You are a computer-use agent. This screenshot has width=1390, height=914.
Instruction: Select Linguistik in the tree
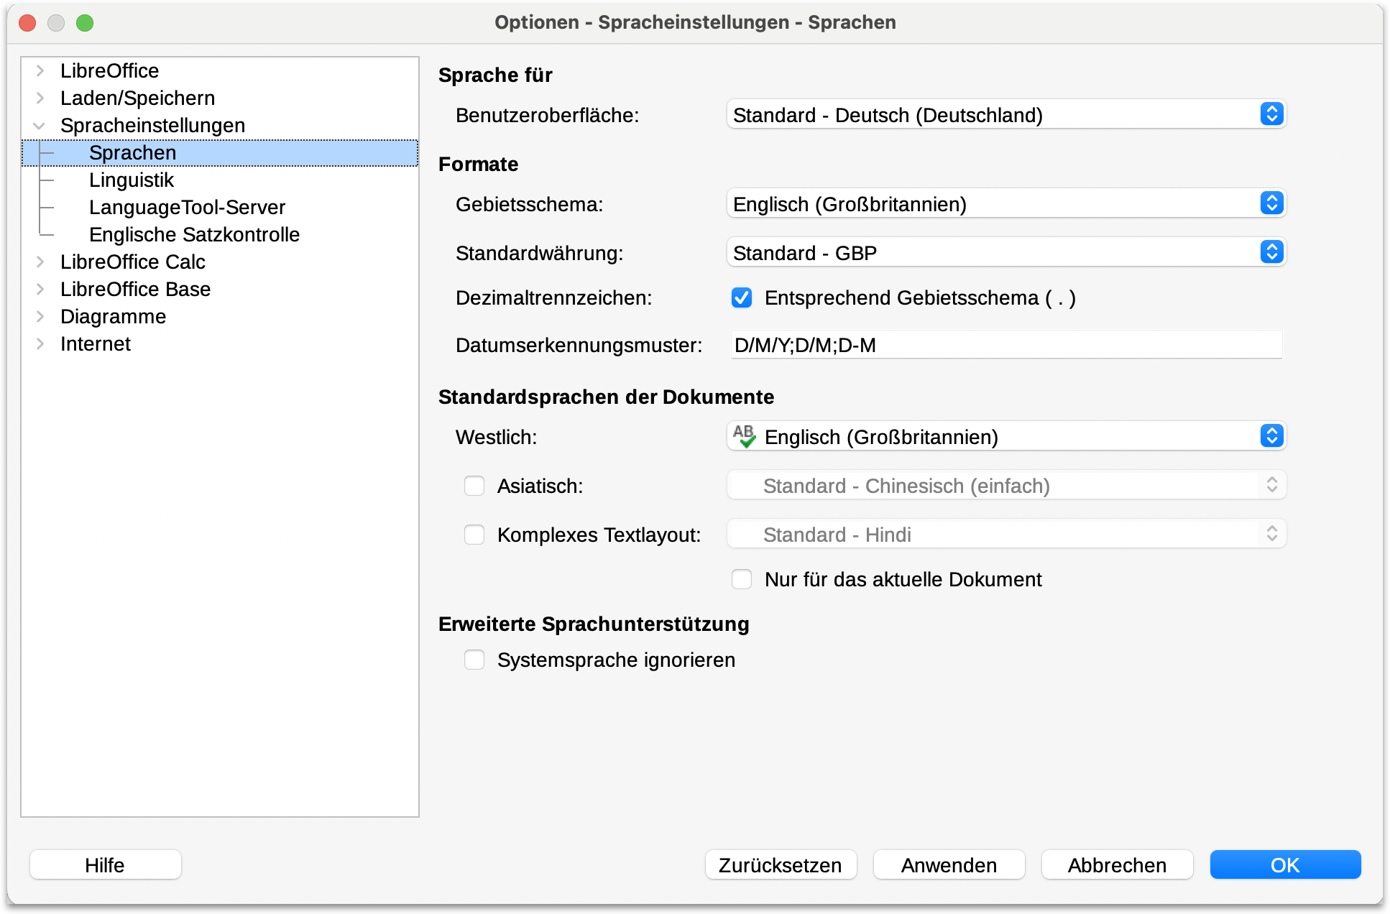coord(132,180)
